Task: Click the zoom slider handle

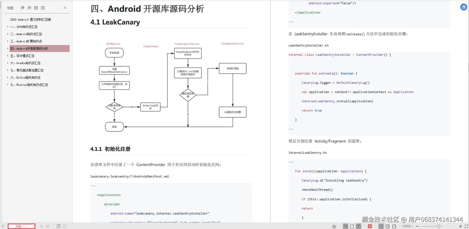Action: (x=439, y=226)
